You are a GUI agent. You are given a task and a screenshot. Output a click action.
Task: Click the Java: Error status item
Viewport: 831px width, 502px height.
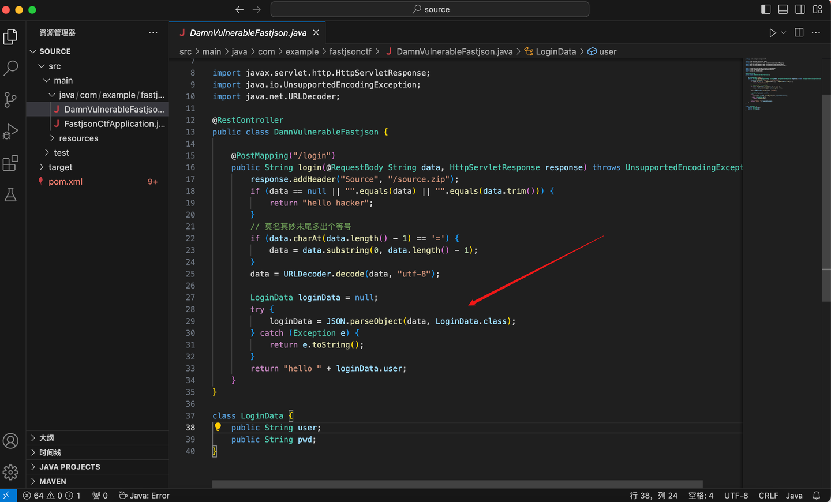(x=144, y=496)
